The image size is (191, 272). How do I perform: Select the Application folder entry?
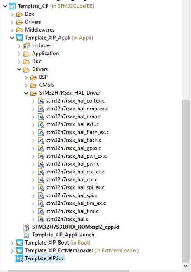point(46,54)
